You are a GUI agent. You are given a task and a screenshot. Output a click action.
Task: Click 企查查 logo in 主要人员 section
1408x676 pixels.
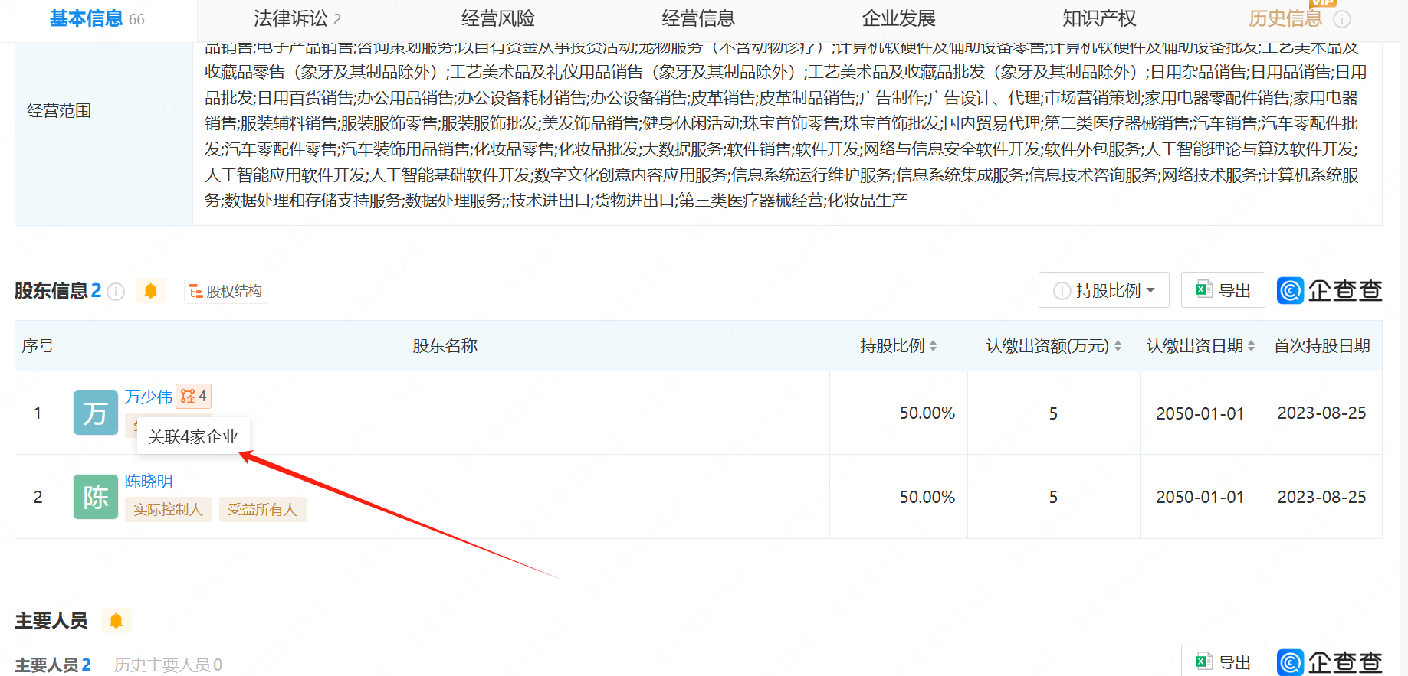[x=1330, y=662]
